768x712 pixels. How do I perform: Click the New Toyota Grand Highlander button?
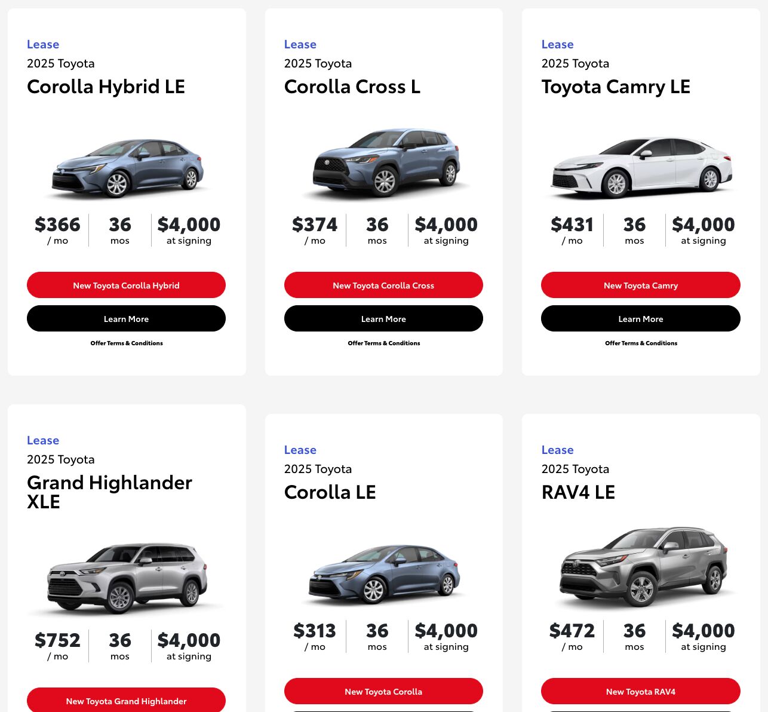pos(126,701)
